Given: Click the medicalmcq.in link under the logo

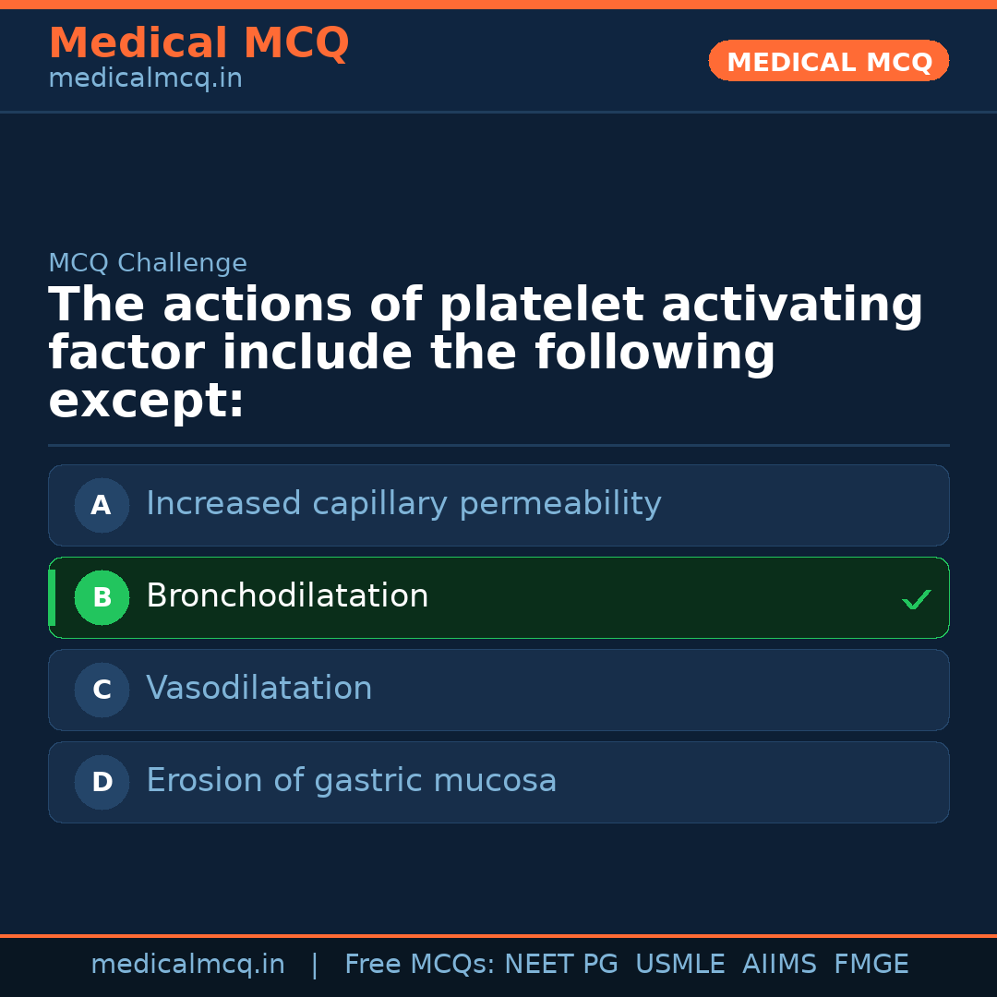Looking at the screenshot, I should coord(145,78).
